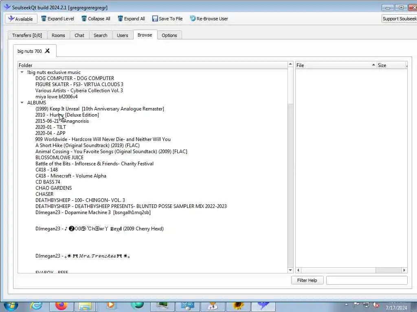
Task: Select BLOSSOMLOWE JUICE folder
Action: click(59, 158)
